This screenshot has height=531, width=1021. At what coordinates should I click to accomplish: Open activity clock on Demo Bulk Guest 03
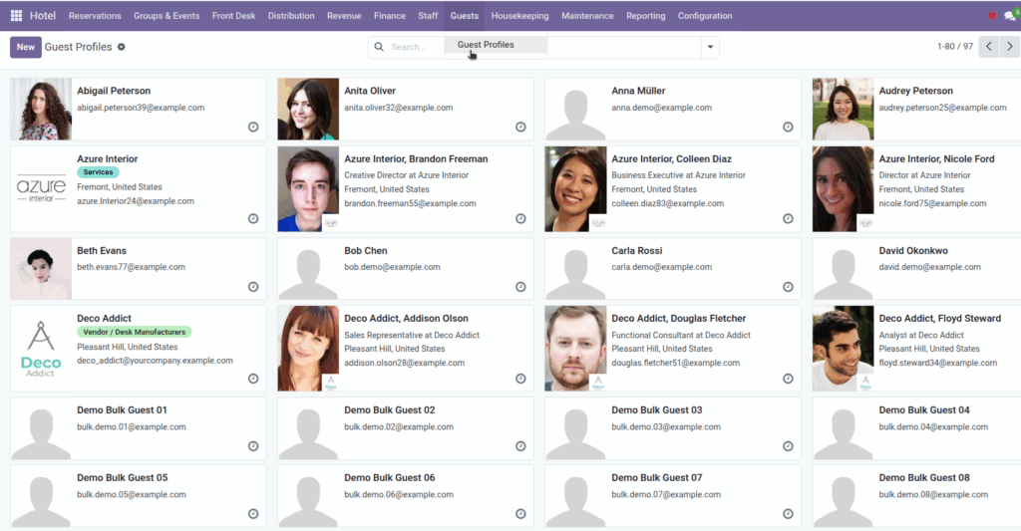788,446
